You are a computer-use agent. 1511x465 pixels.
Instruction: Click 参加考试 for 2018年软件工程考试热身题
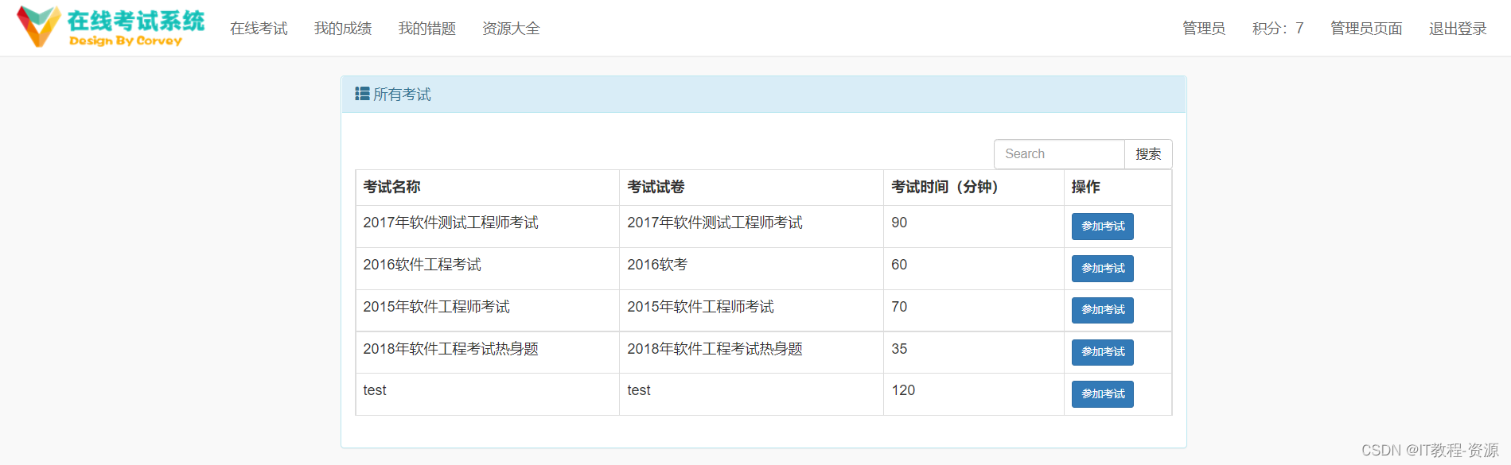tap(1103, 352)
